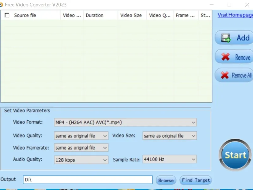
Task: Click the Sample Rate: label
Action: pyautogui.click(x=127, y=160)
